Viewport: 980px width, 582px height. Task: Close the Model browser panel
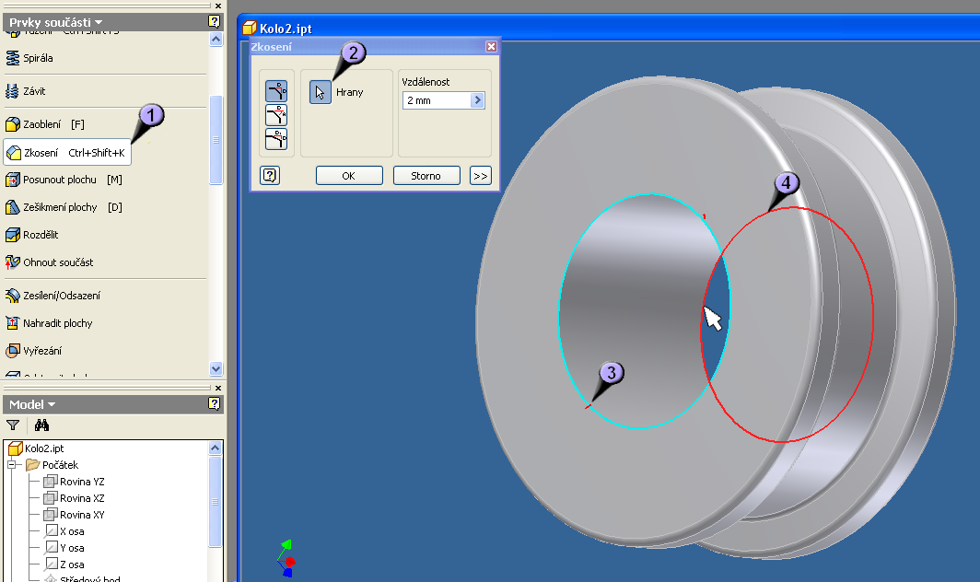click(218, 389)
